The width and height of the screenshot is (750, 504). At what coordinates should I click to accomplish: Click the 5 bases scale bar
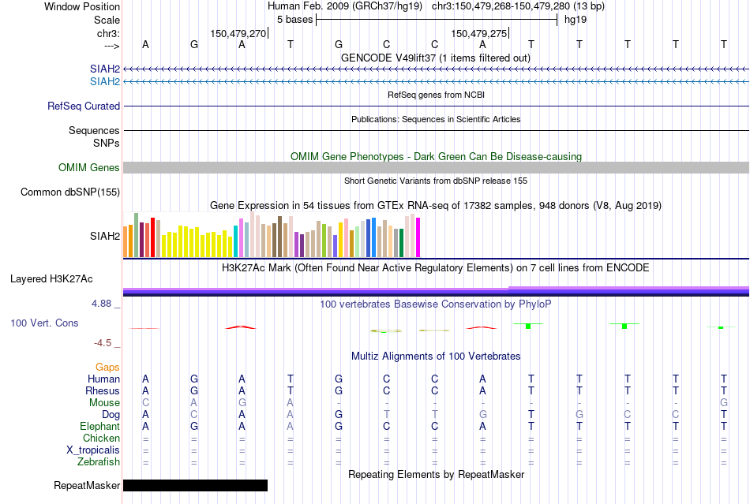click(x=437, y=20)
